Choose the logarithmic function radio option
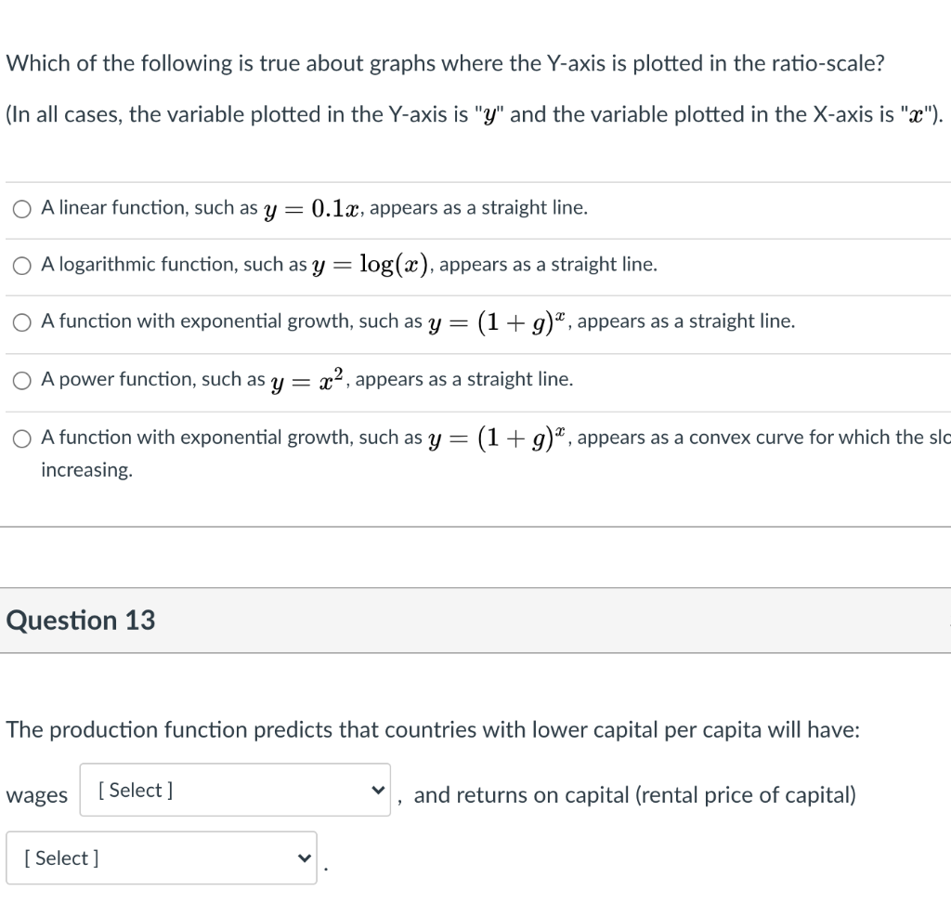Viewport: 951px width, 916px height. 22,266
